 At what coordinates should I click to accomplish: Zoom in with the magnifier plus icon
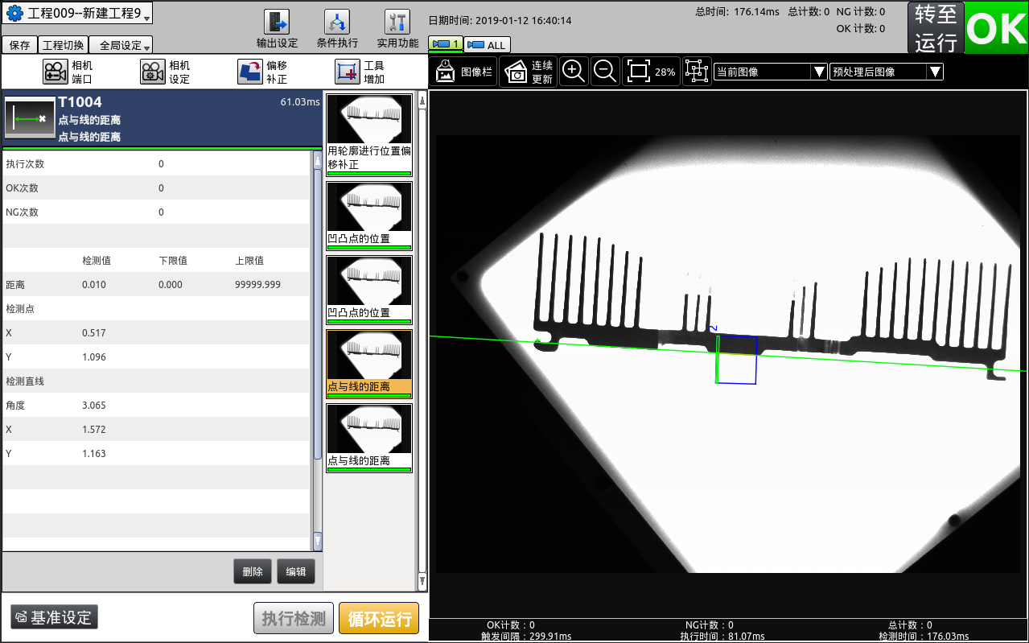[574, 72]
